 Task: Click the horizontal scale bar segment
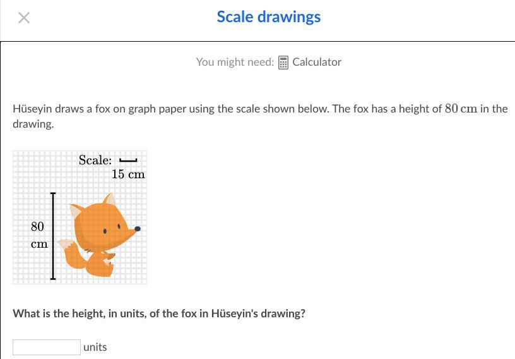click(x=128, y=161)
